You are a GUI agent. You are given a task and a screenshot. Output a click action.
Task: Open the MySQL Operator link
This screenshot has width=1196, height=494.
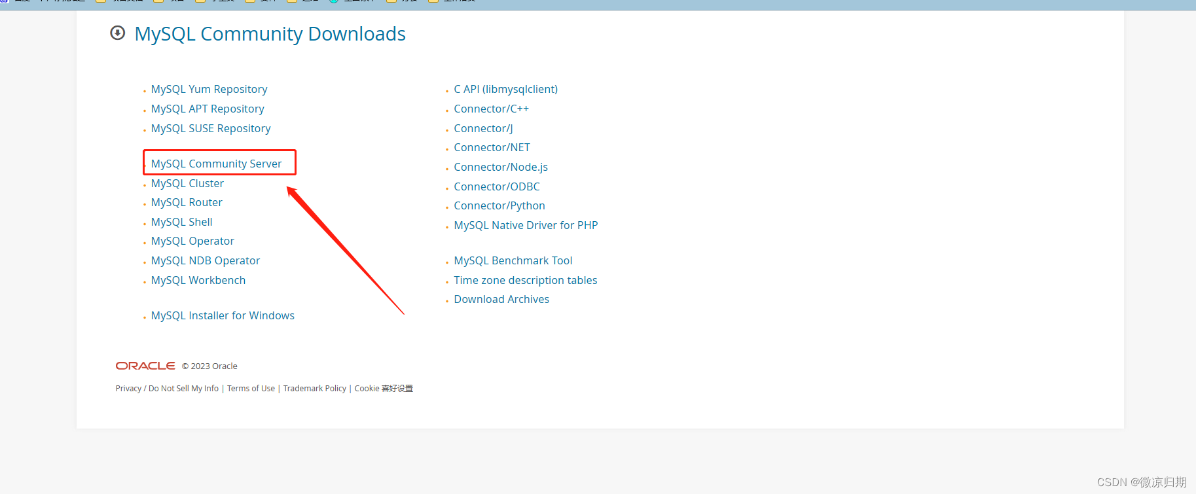tap(192, 241)
